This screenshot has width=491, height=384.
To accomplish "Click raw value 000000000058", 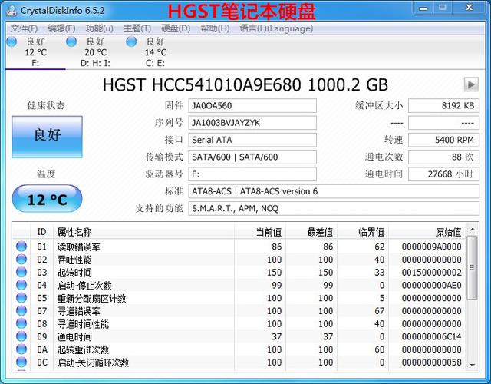I will pos(431,362).
